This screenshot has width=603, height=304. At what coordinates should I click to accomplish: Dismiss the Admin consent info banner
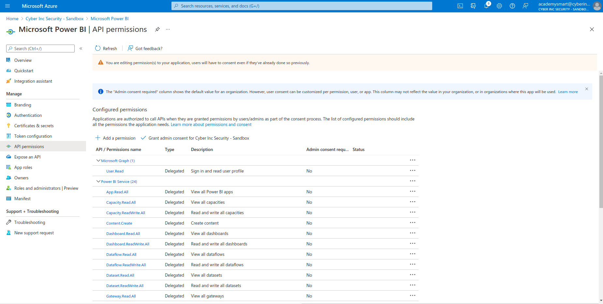587,89
